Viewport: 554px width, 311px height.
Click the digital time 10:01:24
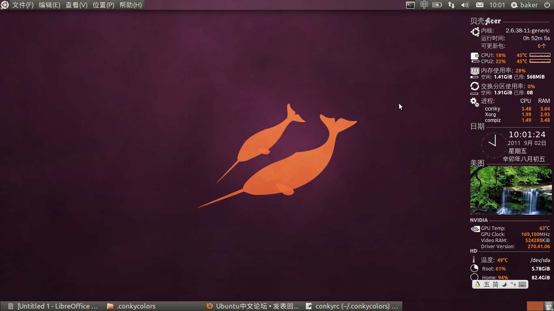[x=527, y=134]
